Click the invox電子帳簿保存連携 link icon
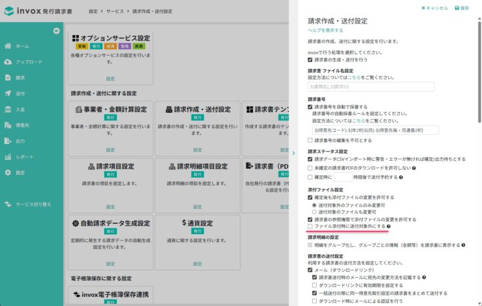 click(x=77, y=295)
